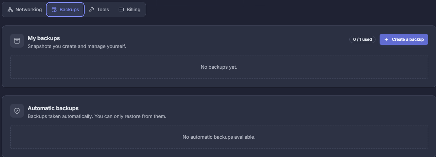Click the Tools wrench icon
Image resolution: width=436 pixels, height=157 pixels.
coord(91,10)
